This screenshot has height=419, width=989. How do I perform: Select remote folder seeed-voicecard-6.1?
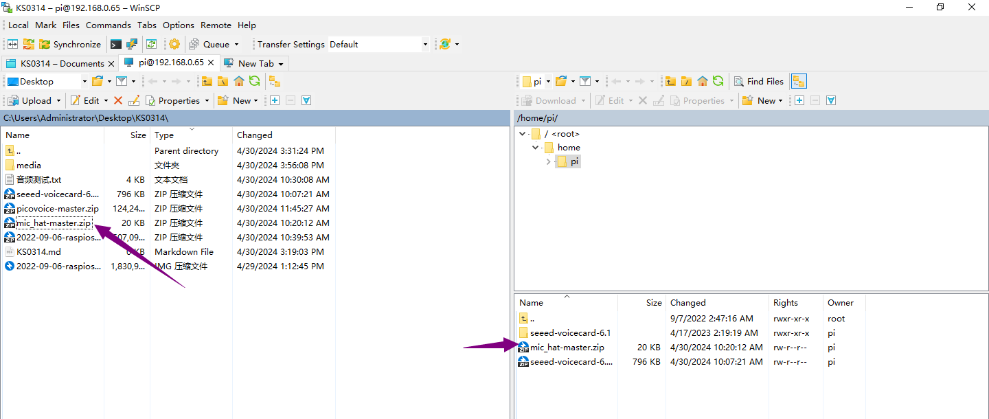click(x=570, y=332)
